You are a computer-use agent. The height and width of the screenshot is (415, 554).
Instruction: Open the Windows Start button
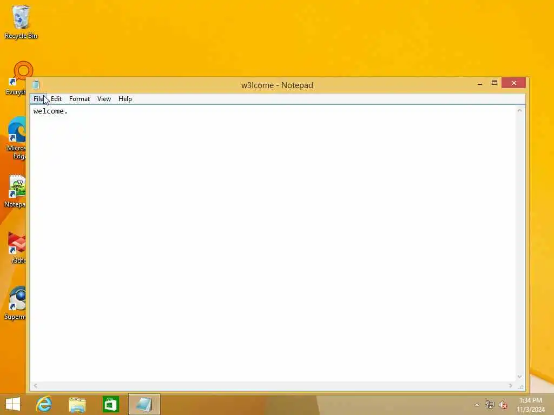coord(13,404)
